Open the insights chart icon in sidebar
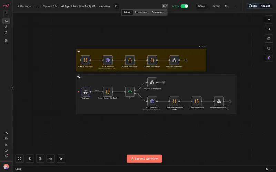Screen dimensions: 276x172 pyautogui.click(x=6, y=144)
